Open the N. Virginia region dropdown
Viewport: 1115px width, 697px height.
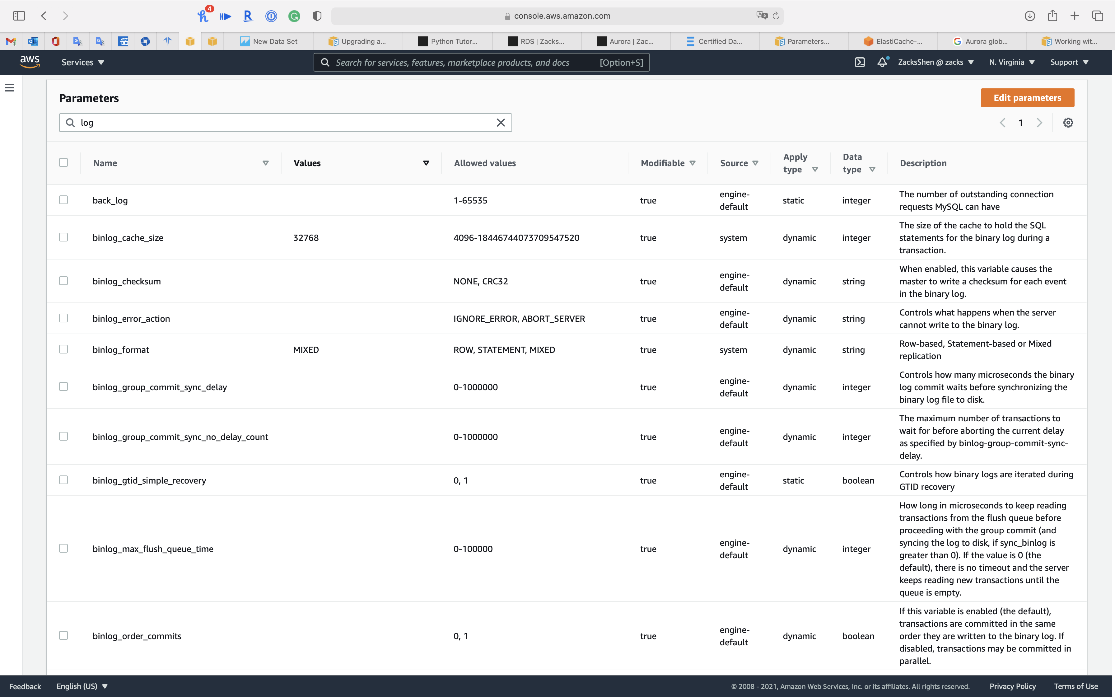coord(1012,62)
